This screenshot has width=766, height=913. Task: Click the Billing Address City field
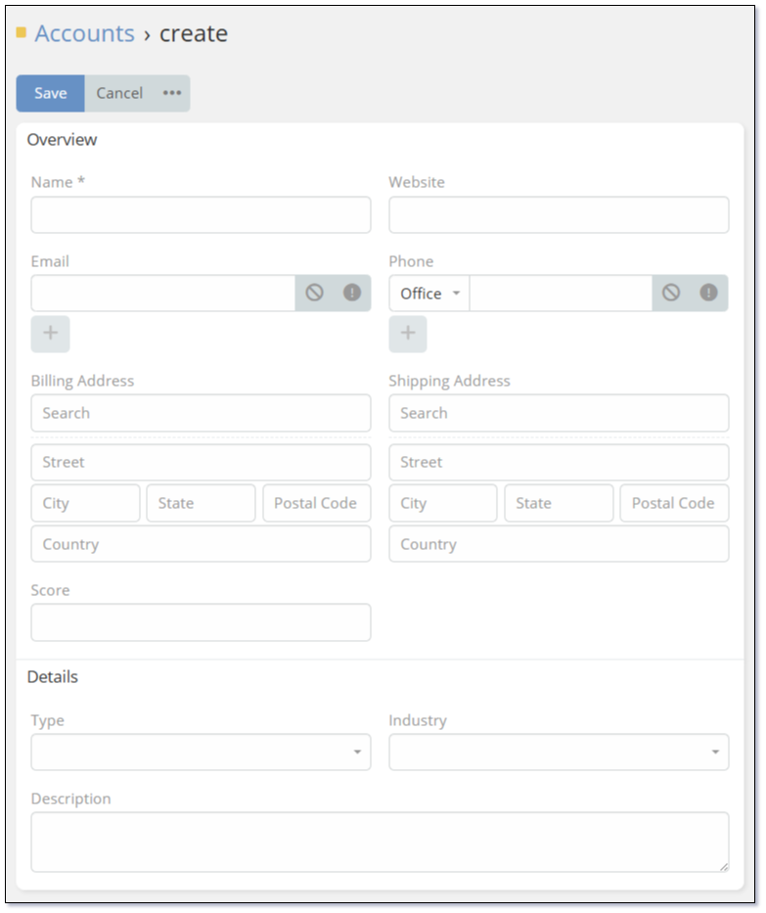(85, 503)
